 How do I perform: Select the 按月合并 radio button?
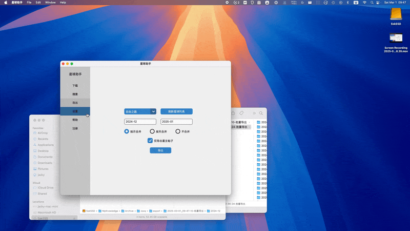coord(127,131)
